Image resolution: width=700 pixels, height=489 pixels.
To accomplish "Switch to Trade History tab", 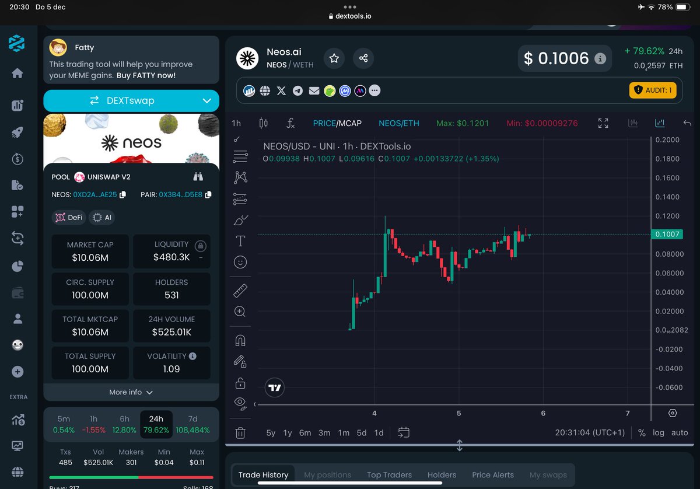I will click(263, 474).
